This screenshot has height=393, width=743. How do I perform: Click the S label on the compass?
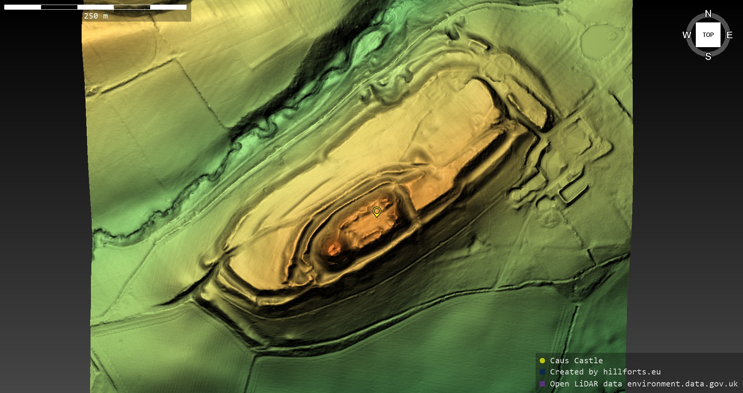(708, 56)
